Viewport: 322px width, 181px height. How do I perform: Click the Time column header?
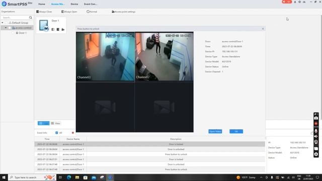(x=47, y=139)
